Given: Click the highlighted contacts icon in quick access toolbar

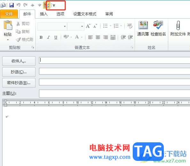Looking at the screenshot, I should pyautogui.click(x=47, y=5).
